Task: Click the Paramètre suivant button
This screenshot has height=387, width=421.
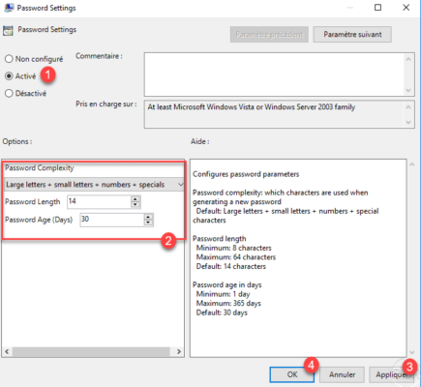Action: click(352, 35)
